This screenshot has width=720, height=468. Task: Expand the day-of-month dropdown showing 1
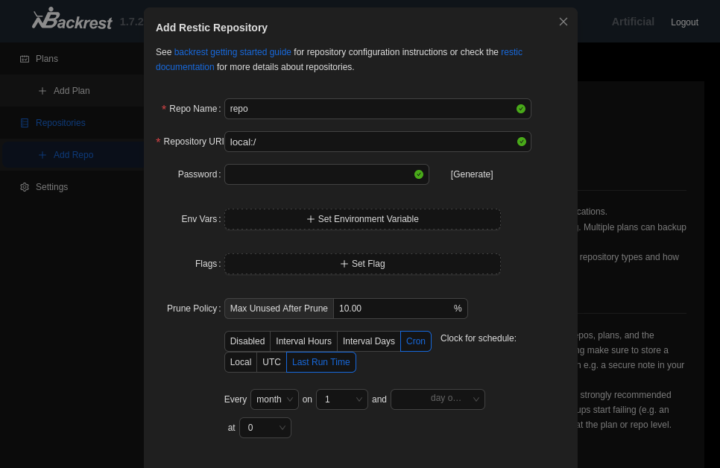341,399
